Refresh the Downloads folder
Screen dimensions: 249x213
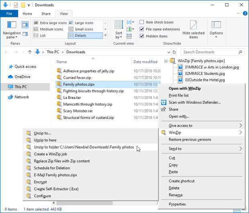174,52
